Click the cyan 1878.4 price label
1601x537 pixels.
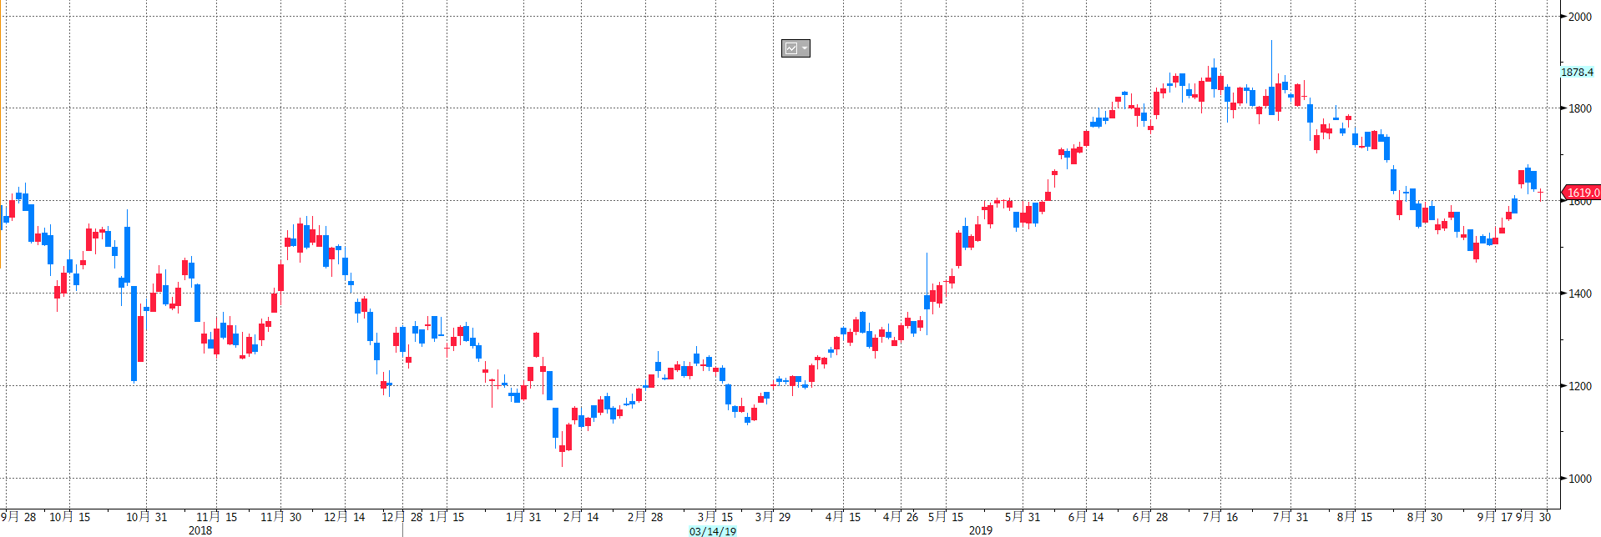(1577, 73)
